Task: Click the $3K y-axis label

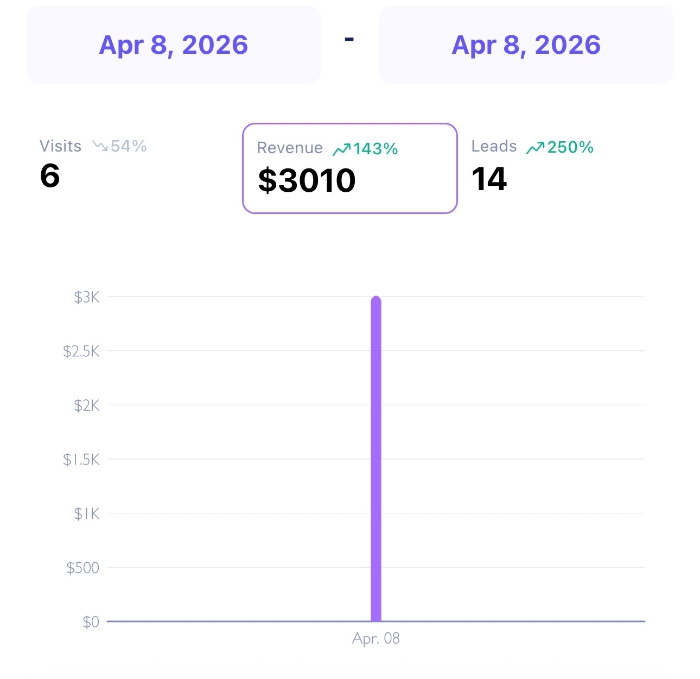Action: coord(87,297)
